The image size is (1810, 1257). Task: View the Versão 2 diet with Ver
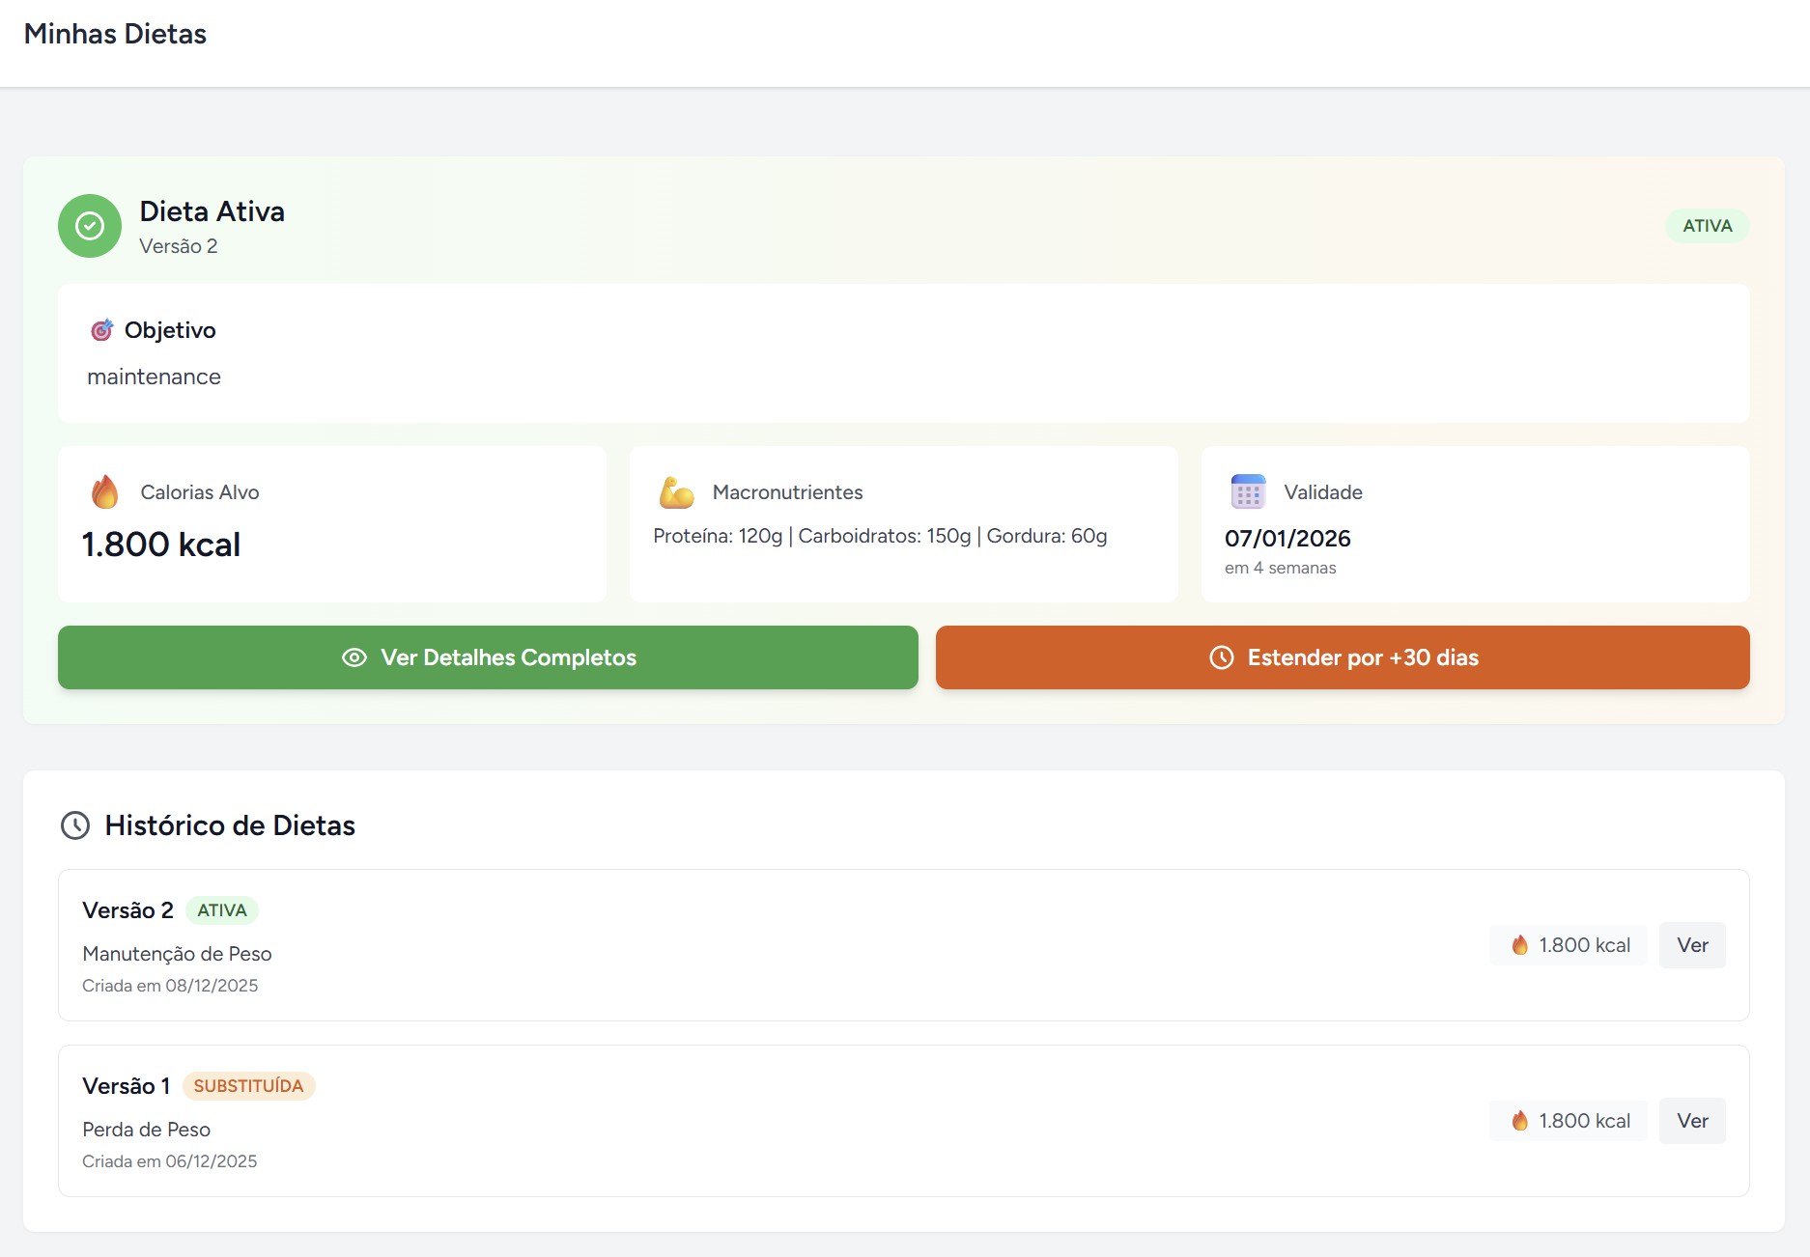tap(1691, 945)
